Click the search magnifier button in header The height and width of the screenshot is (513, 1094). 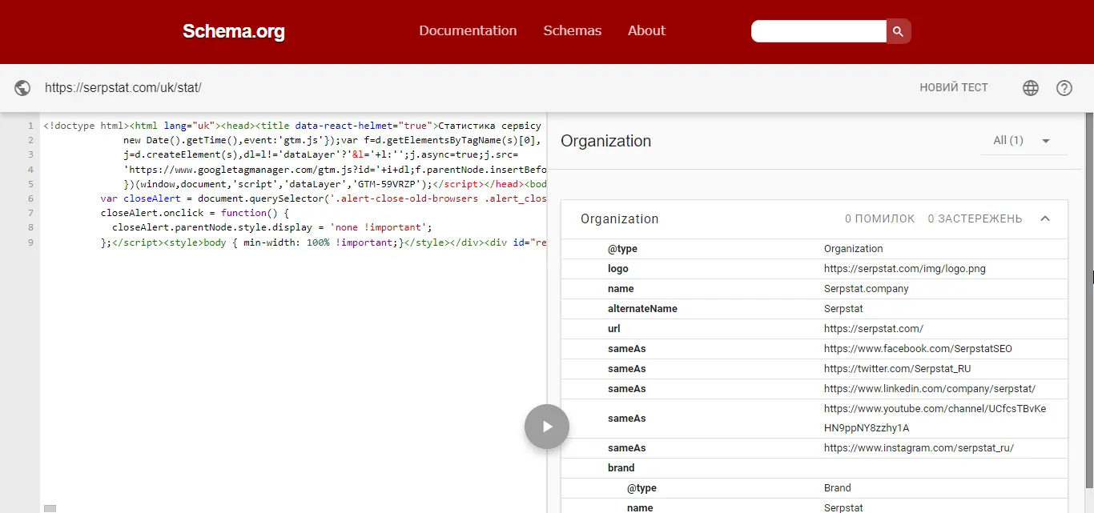(x=899, y=31)
